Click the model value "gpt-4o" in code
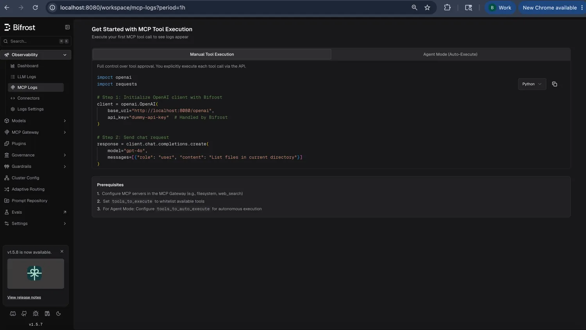Viewport: 586px width, 330px height. tap(134, 151)
